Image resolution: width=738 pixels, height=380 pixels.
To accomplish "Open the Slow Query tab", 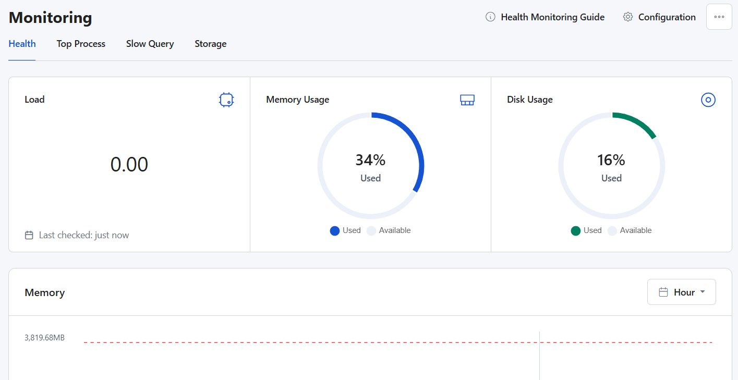I will 150,44.
